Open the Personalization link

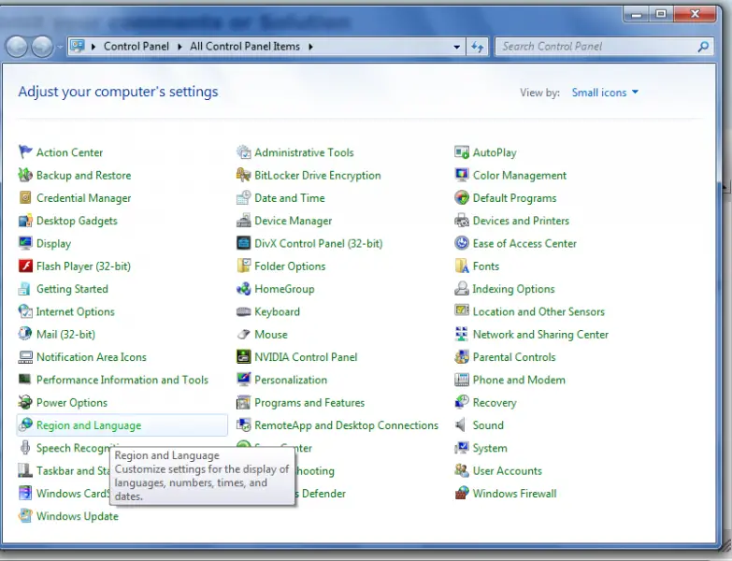point(291,380)
